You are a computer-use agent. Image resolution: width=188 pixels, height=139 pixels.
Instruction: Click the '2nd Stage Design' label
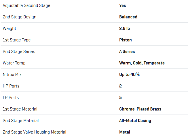[x=20, y=17]
